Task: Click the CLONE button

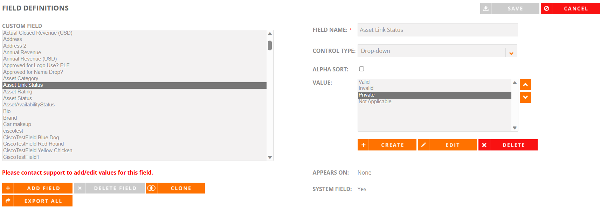Action: (175, 188)
